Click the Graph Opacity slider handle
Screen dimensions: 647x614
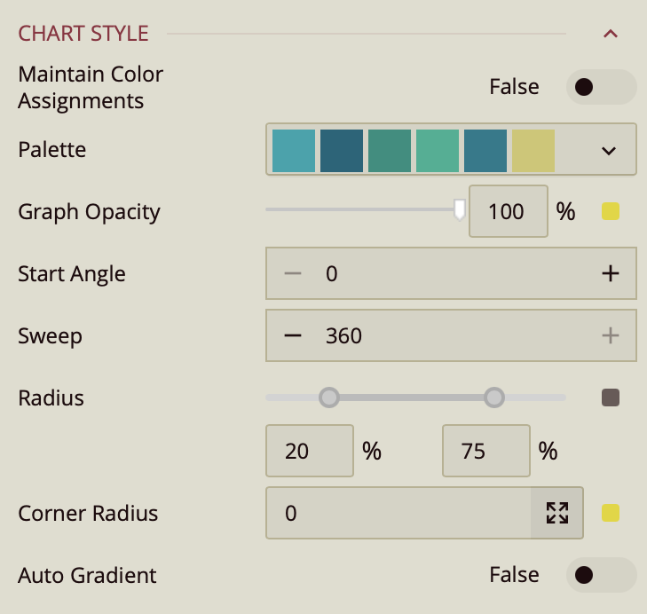pos(459,209)
